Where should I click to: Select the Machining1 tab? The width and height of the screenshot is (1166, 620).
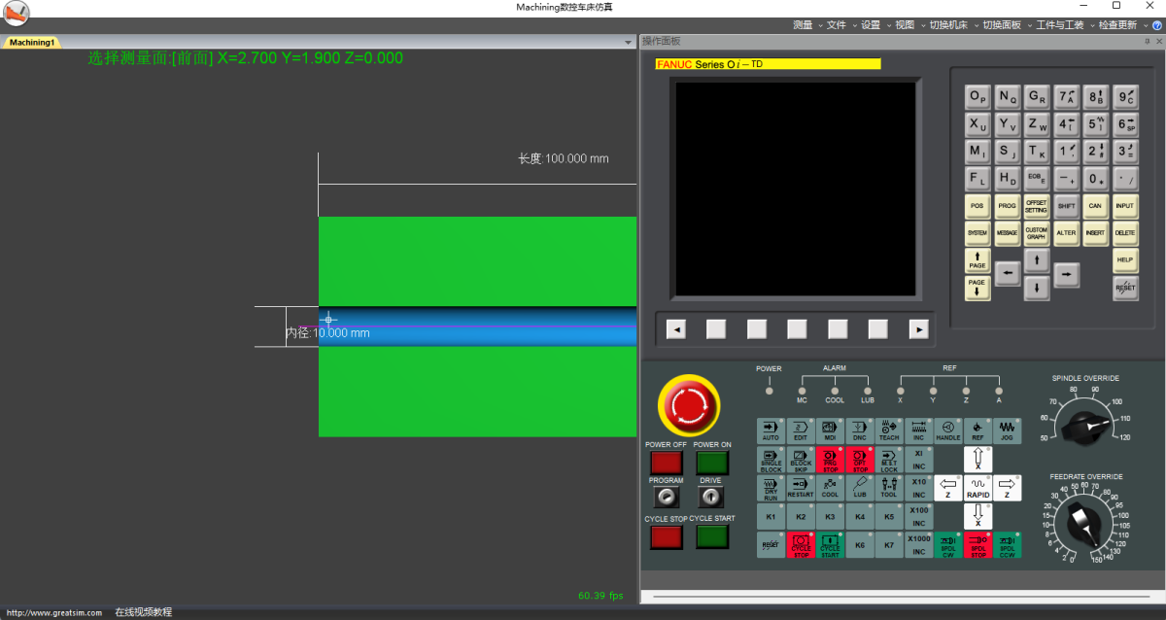(32, 43)
